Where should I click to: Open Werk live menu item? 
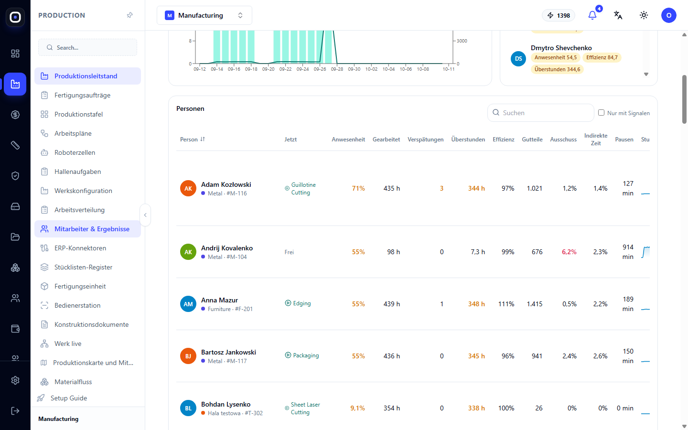(x=87, y=344)
